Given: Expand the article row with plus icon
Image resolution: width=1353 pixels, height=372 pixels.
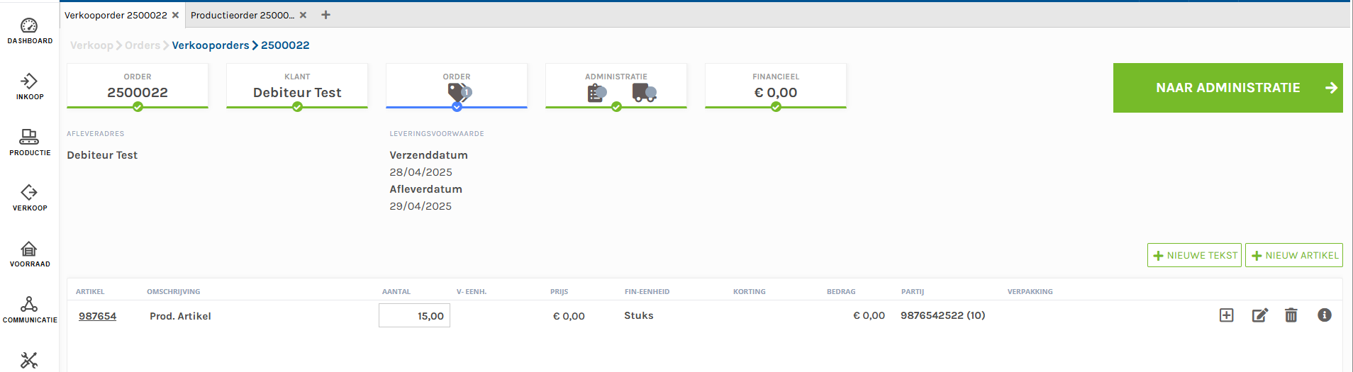Looking at the screenshot, I should coord(1226,315).
